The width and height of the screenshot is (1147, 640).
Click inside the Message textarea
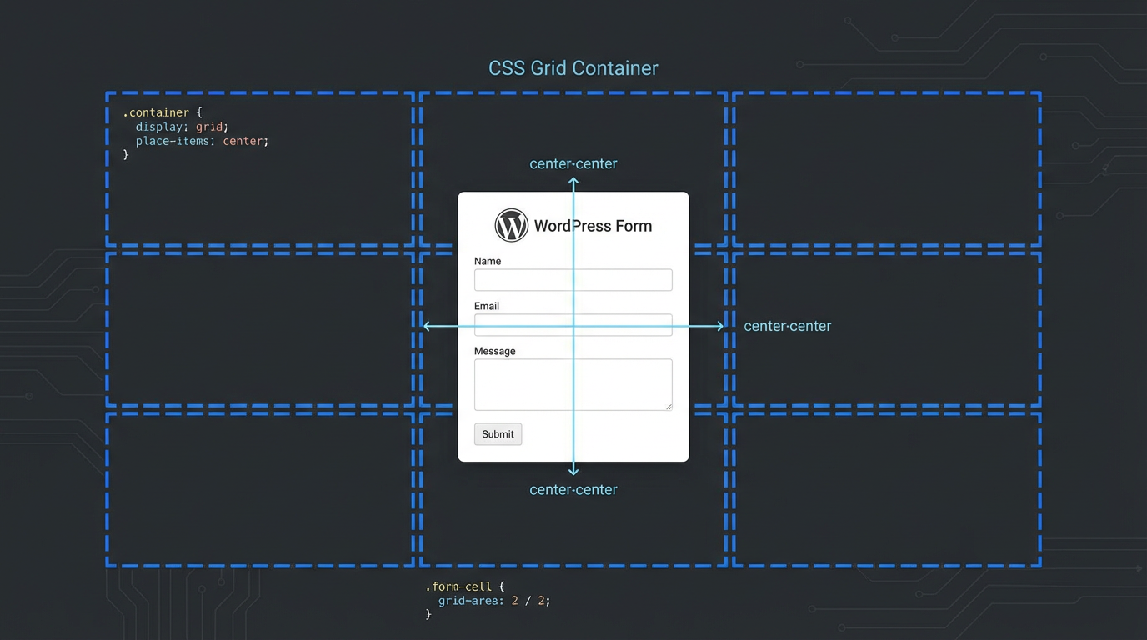(573, 384)
